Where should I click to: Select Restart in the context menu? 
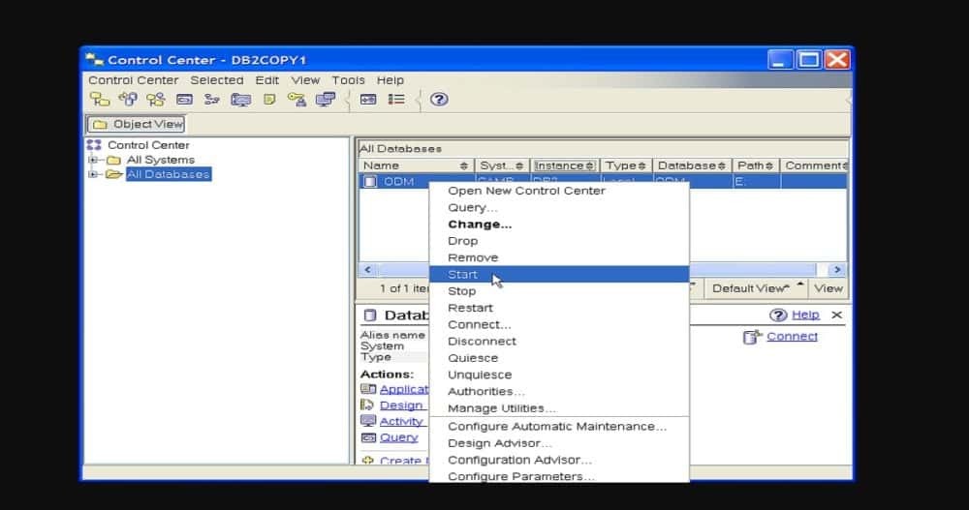[x=470, y=308]
